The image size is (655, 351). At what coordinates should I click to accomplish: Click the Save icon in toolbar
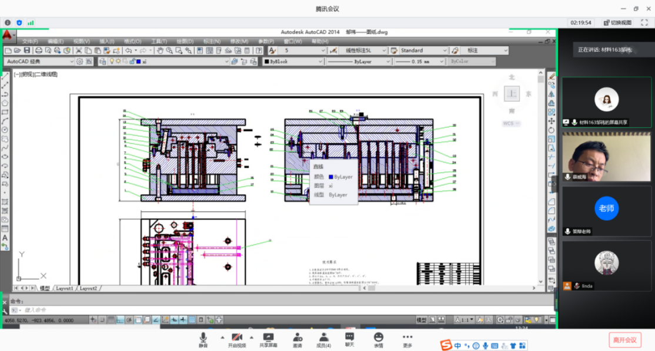pyautogui.click(x=27, y=51)
